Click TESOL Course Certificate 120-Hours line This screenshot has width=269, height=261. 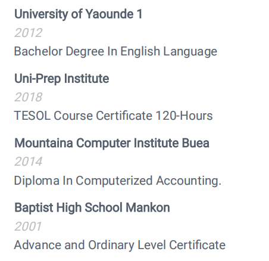(113, 116)
